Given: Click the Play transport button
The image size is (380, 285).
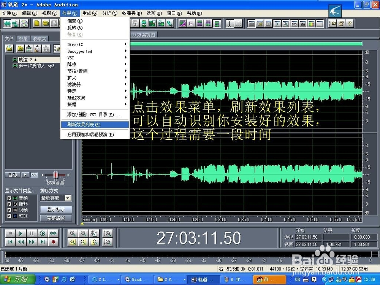Looking at the screenshot, I should [x=21, y=233].
